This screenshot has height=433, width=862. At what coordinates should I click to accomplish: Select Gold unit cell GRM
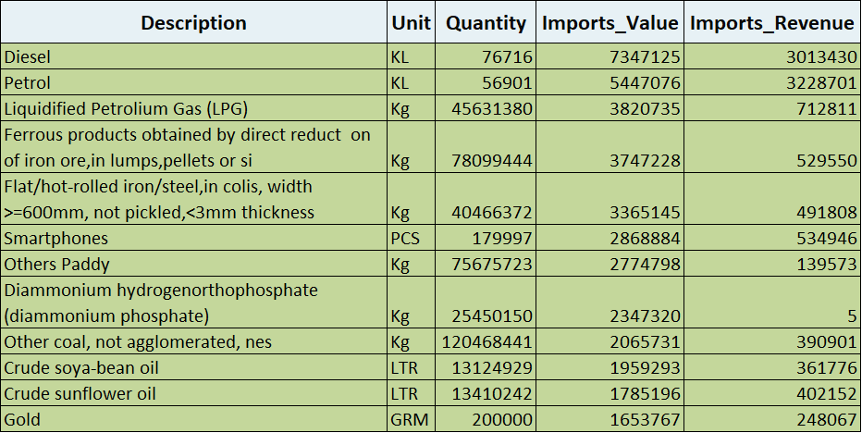[411, 419]
